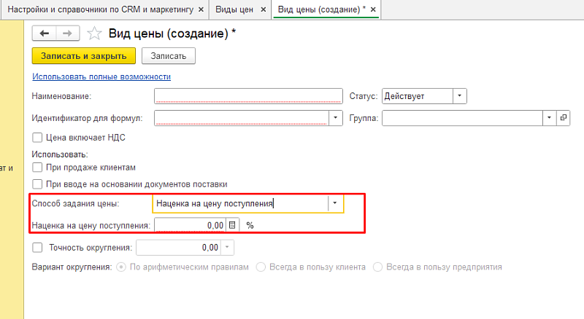Enable Точность округления checkbox
Screen dimensions: 584x319
coord(38,248)
